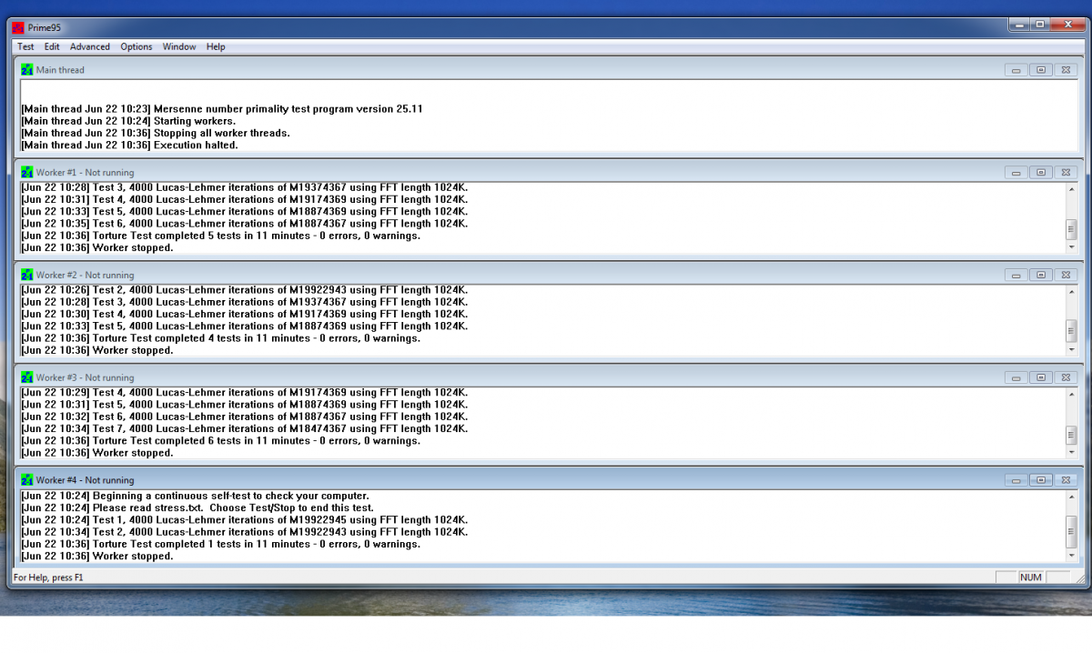Click Worker #4 'Test 1' M19922945 line
Image resolution: width=1092 pixels, height=653 pixels.
(x=244, y=519)
